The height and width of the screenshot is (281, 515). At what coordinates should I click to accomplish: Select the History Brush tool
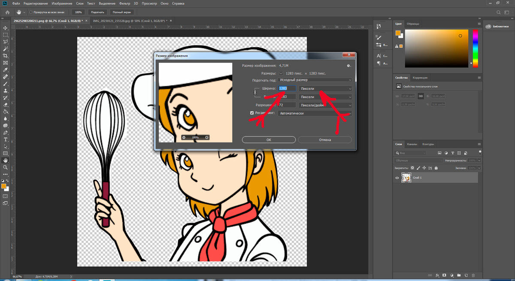[6, 97]
